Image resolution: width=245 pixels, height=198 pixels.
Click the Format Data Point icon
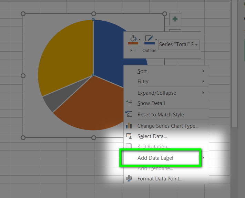[x=129, y=178]
